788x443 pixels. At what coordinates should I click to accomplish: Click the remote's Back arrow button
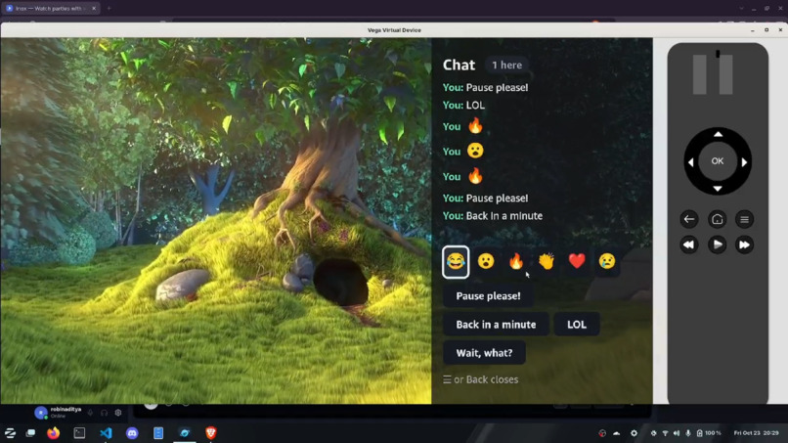[x=689, y=219]
